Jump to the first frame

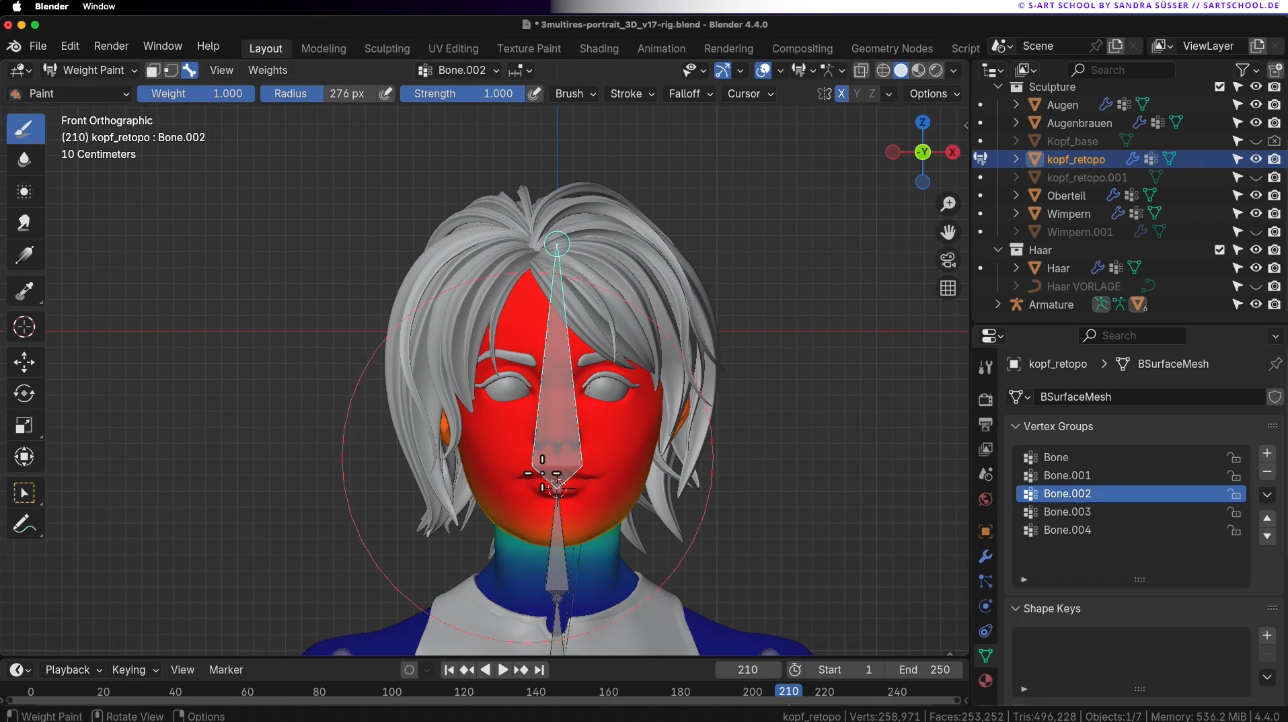[x=449, y=670]
